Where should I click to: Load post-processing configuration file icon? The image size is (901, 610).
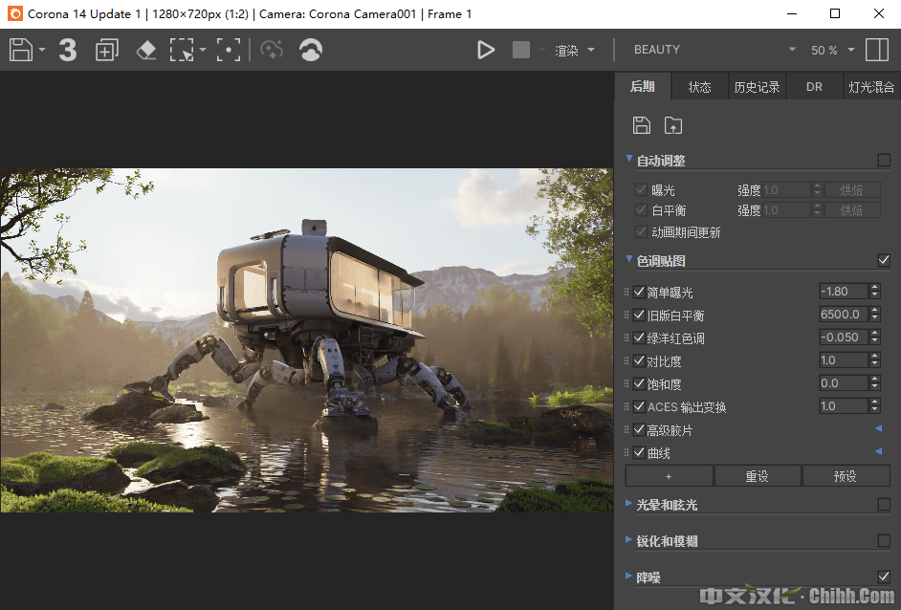tap(673, 125)
